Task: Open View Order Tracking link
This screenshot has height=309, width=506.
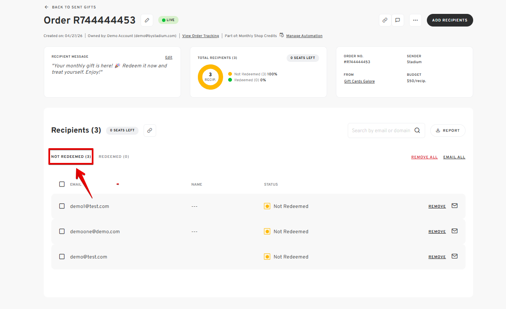Action: 200,36
